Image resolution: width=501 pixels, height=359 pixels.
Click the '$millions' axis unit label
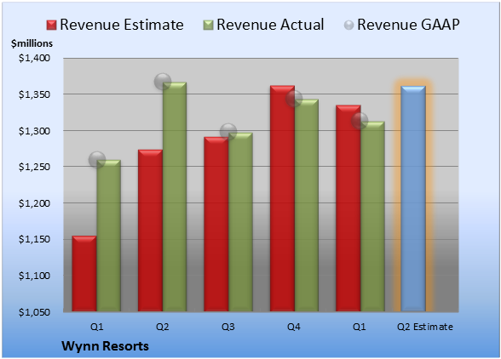coord(32,43)
